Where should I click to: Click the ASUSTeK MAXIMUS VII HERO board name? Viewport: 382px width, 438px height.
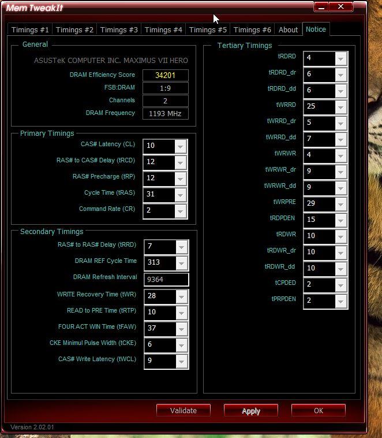coord(111,60)
